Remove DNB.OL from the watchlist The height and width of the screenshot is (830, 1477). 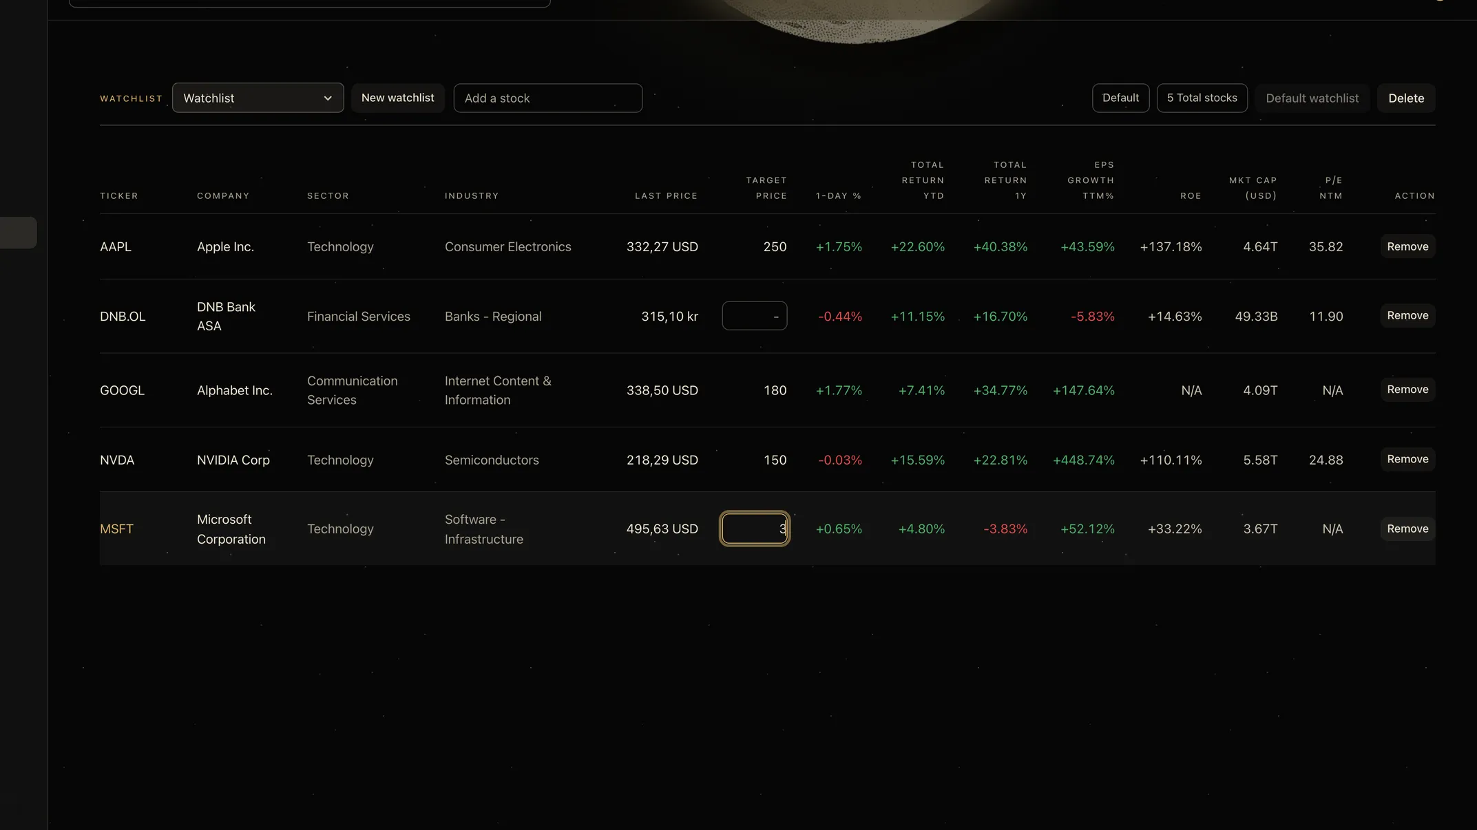point(1407,315)
